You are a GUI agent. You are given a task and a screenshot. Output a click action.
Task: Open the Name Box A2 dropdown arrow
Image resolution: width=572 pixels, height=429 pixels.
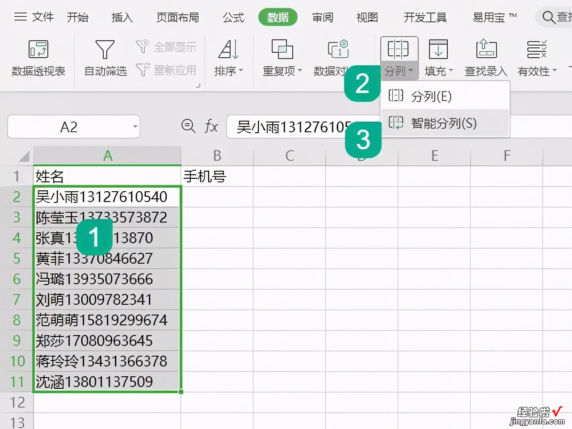coord(135,127)
